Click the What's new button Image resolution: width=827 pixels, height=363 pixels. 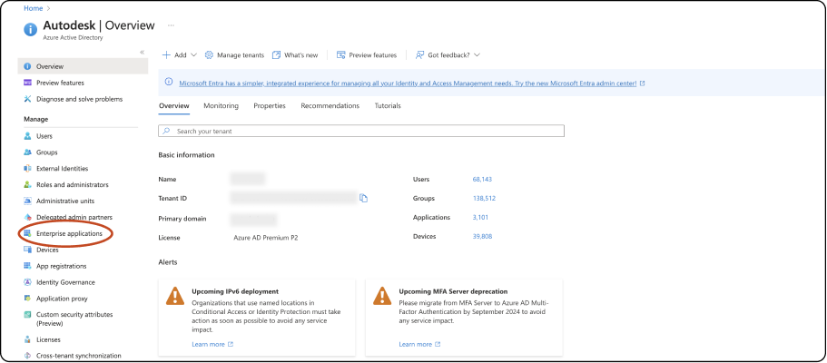(295, 54)
